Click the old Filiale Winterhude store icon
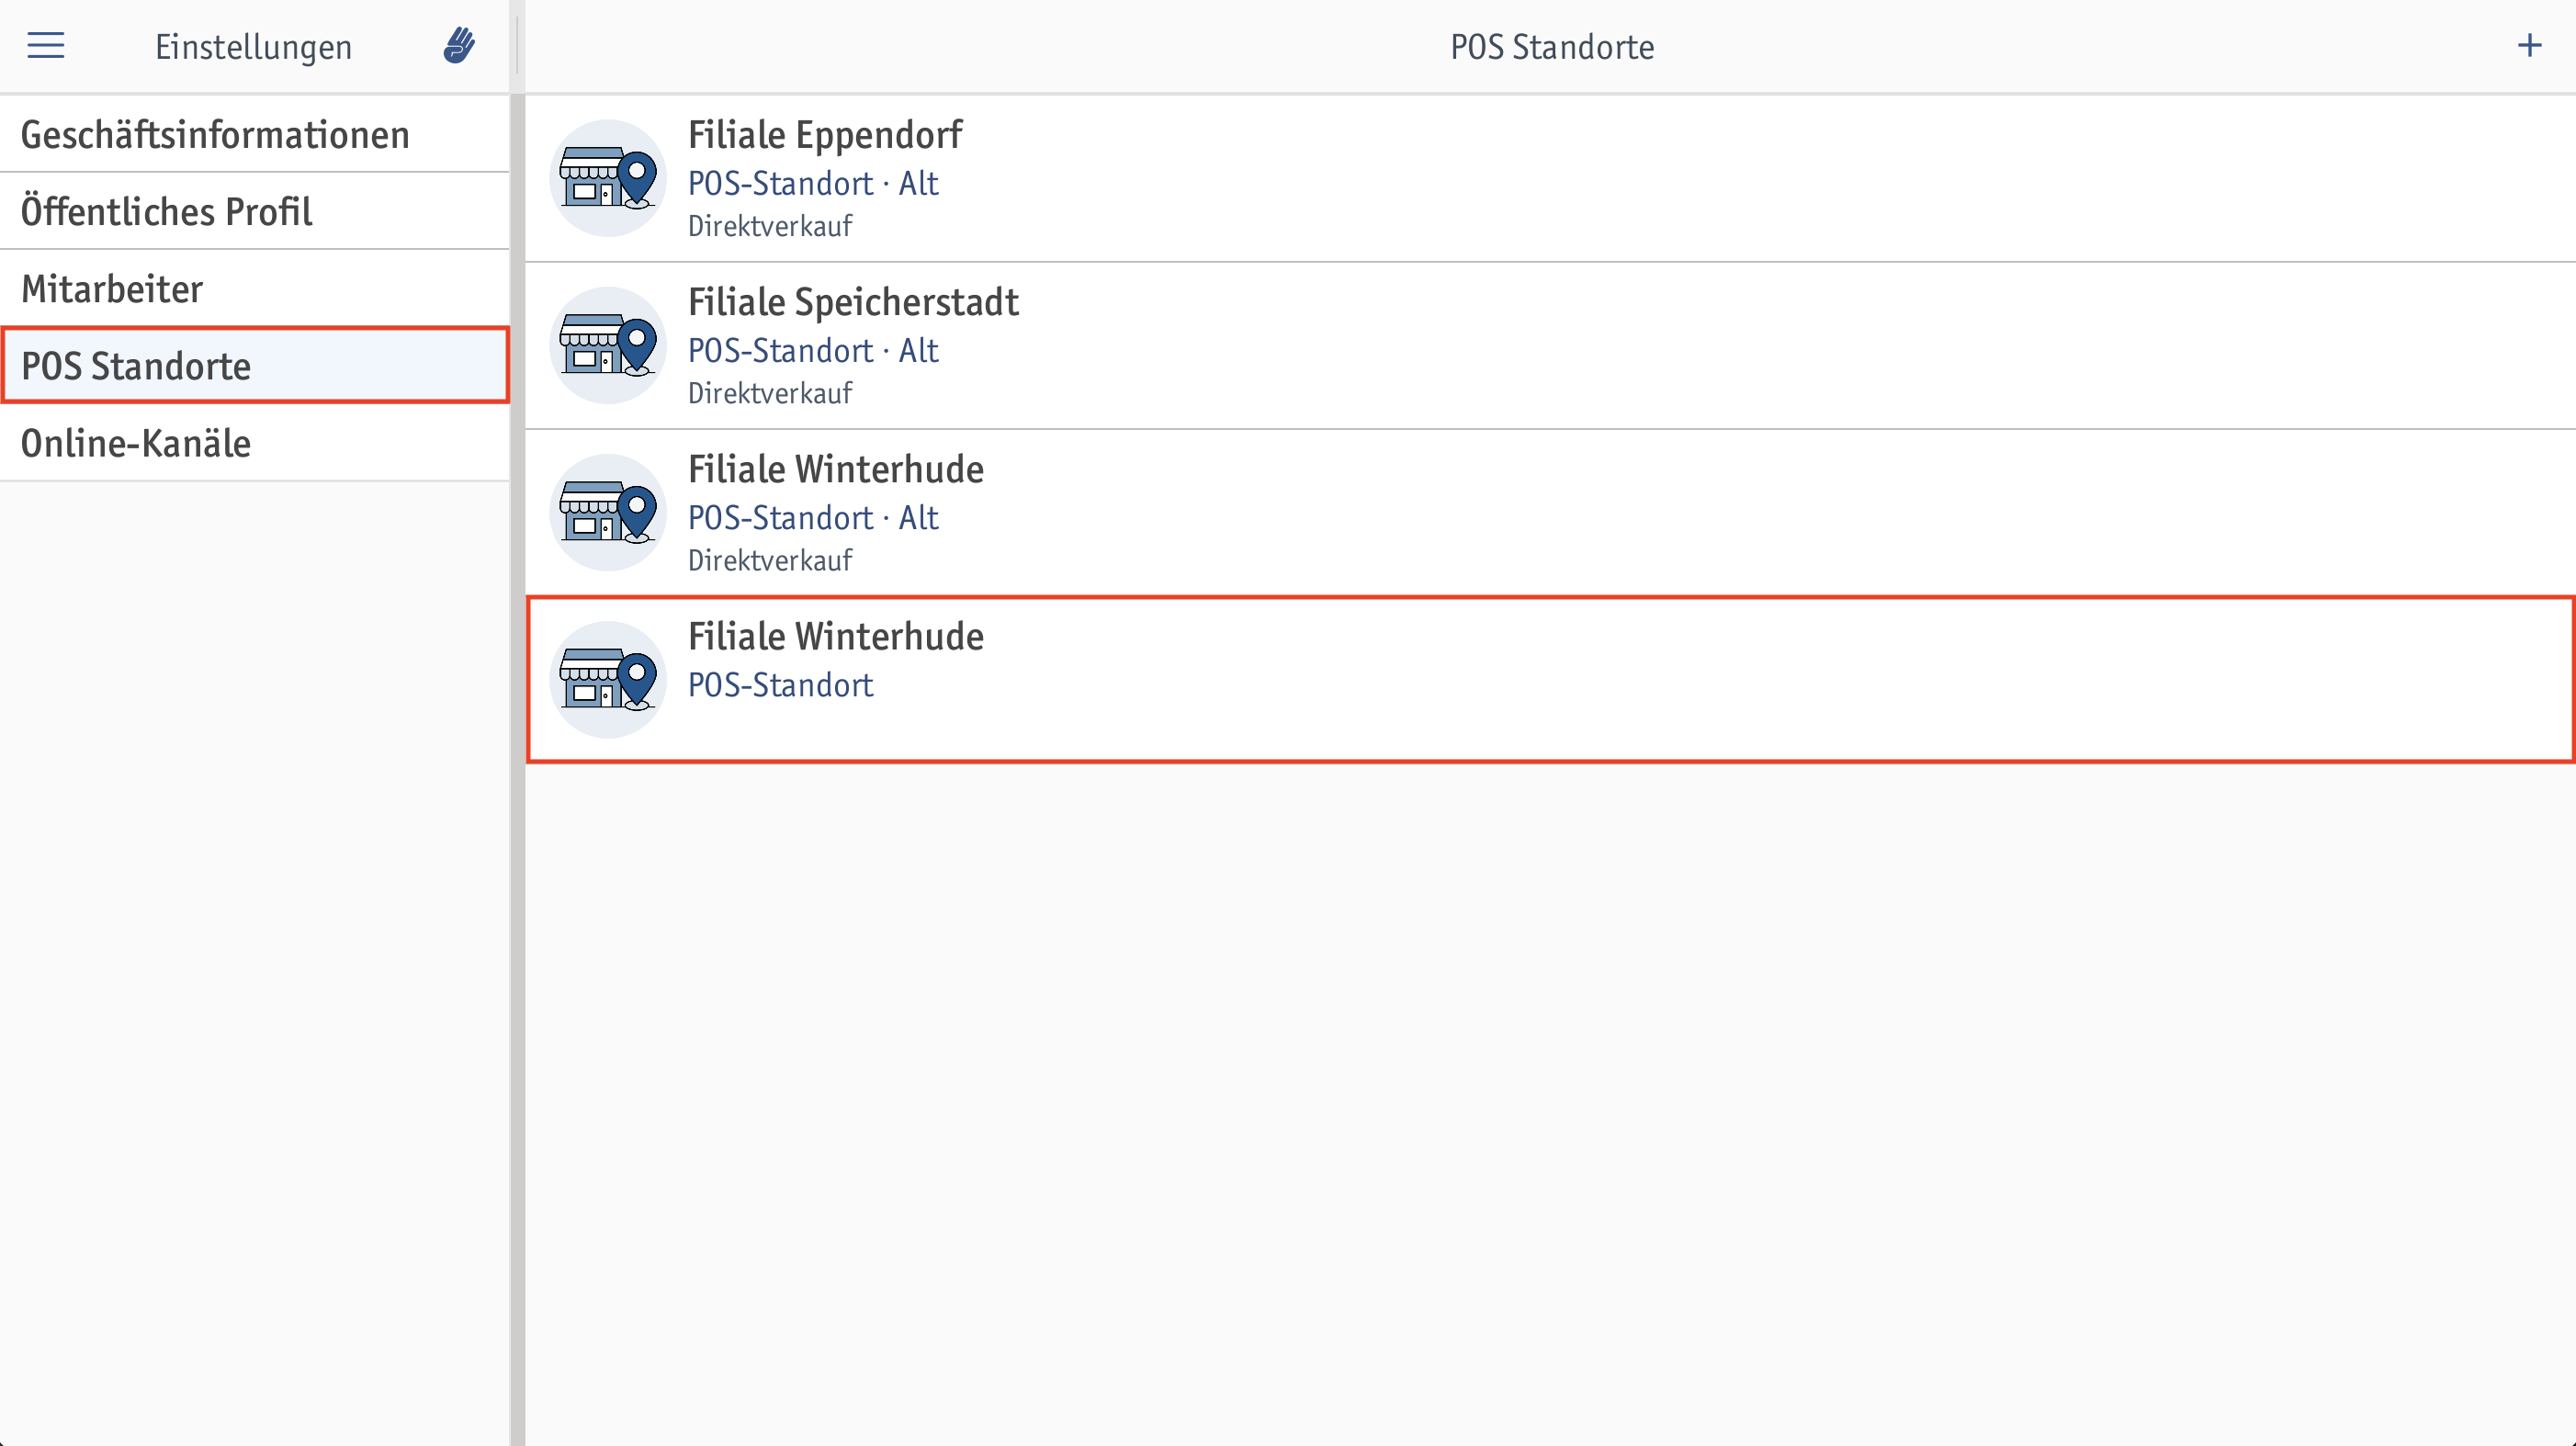 [x=608, y=512]
